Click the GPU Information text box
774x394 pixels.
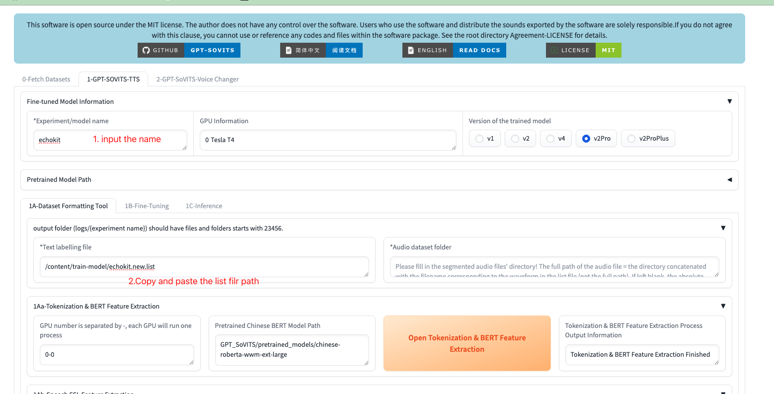[328, 140]
